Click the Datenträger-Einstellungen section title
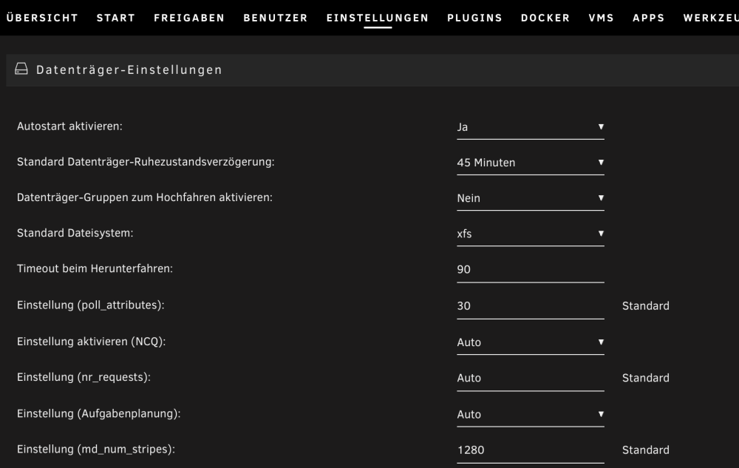739x468 pixels. pyautogui.click(x=129, y=69)
